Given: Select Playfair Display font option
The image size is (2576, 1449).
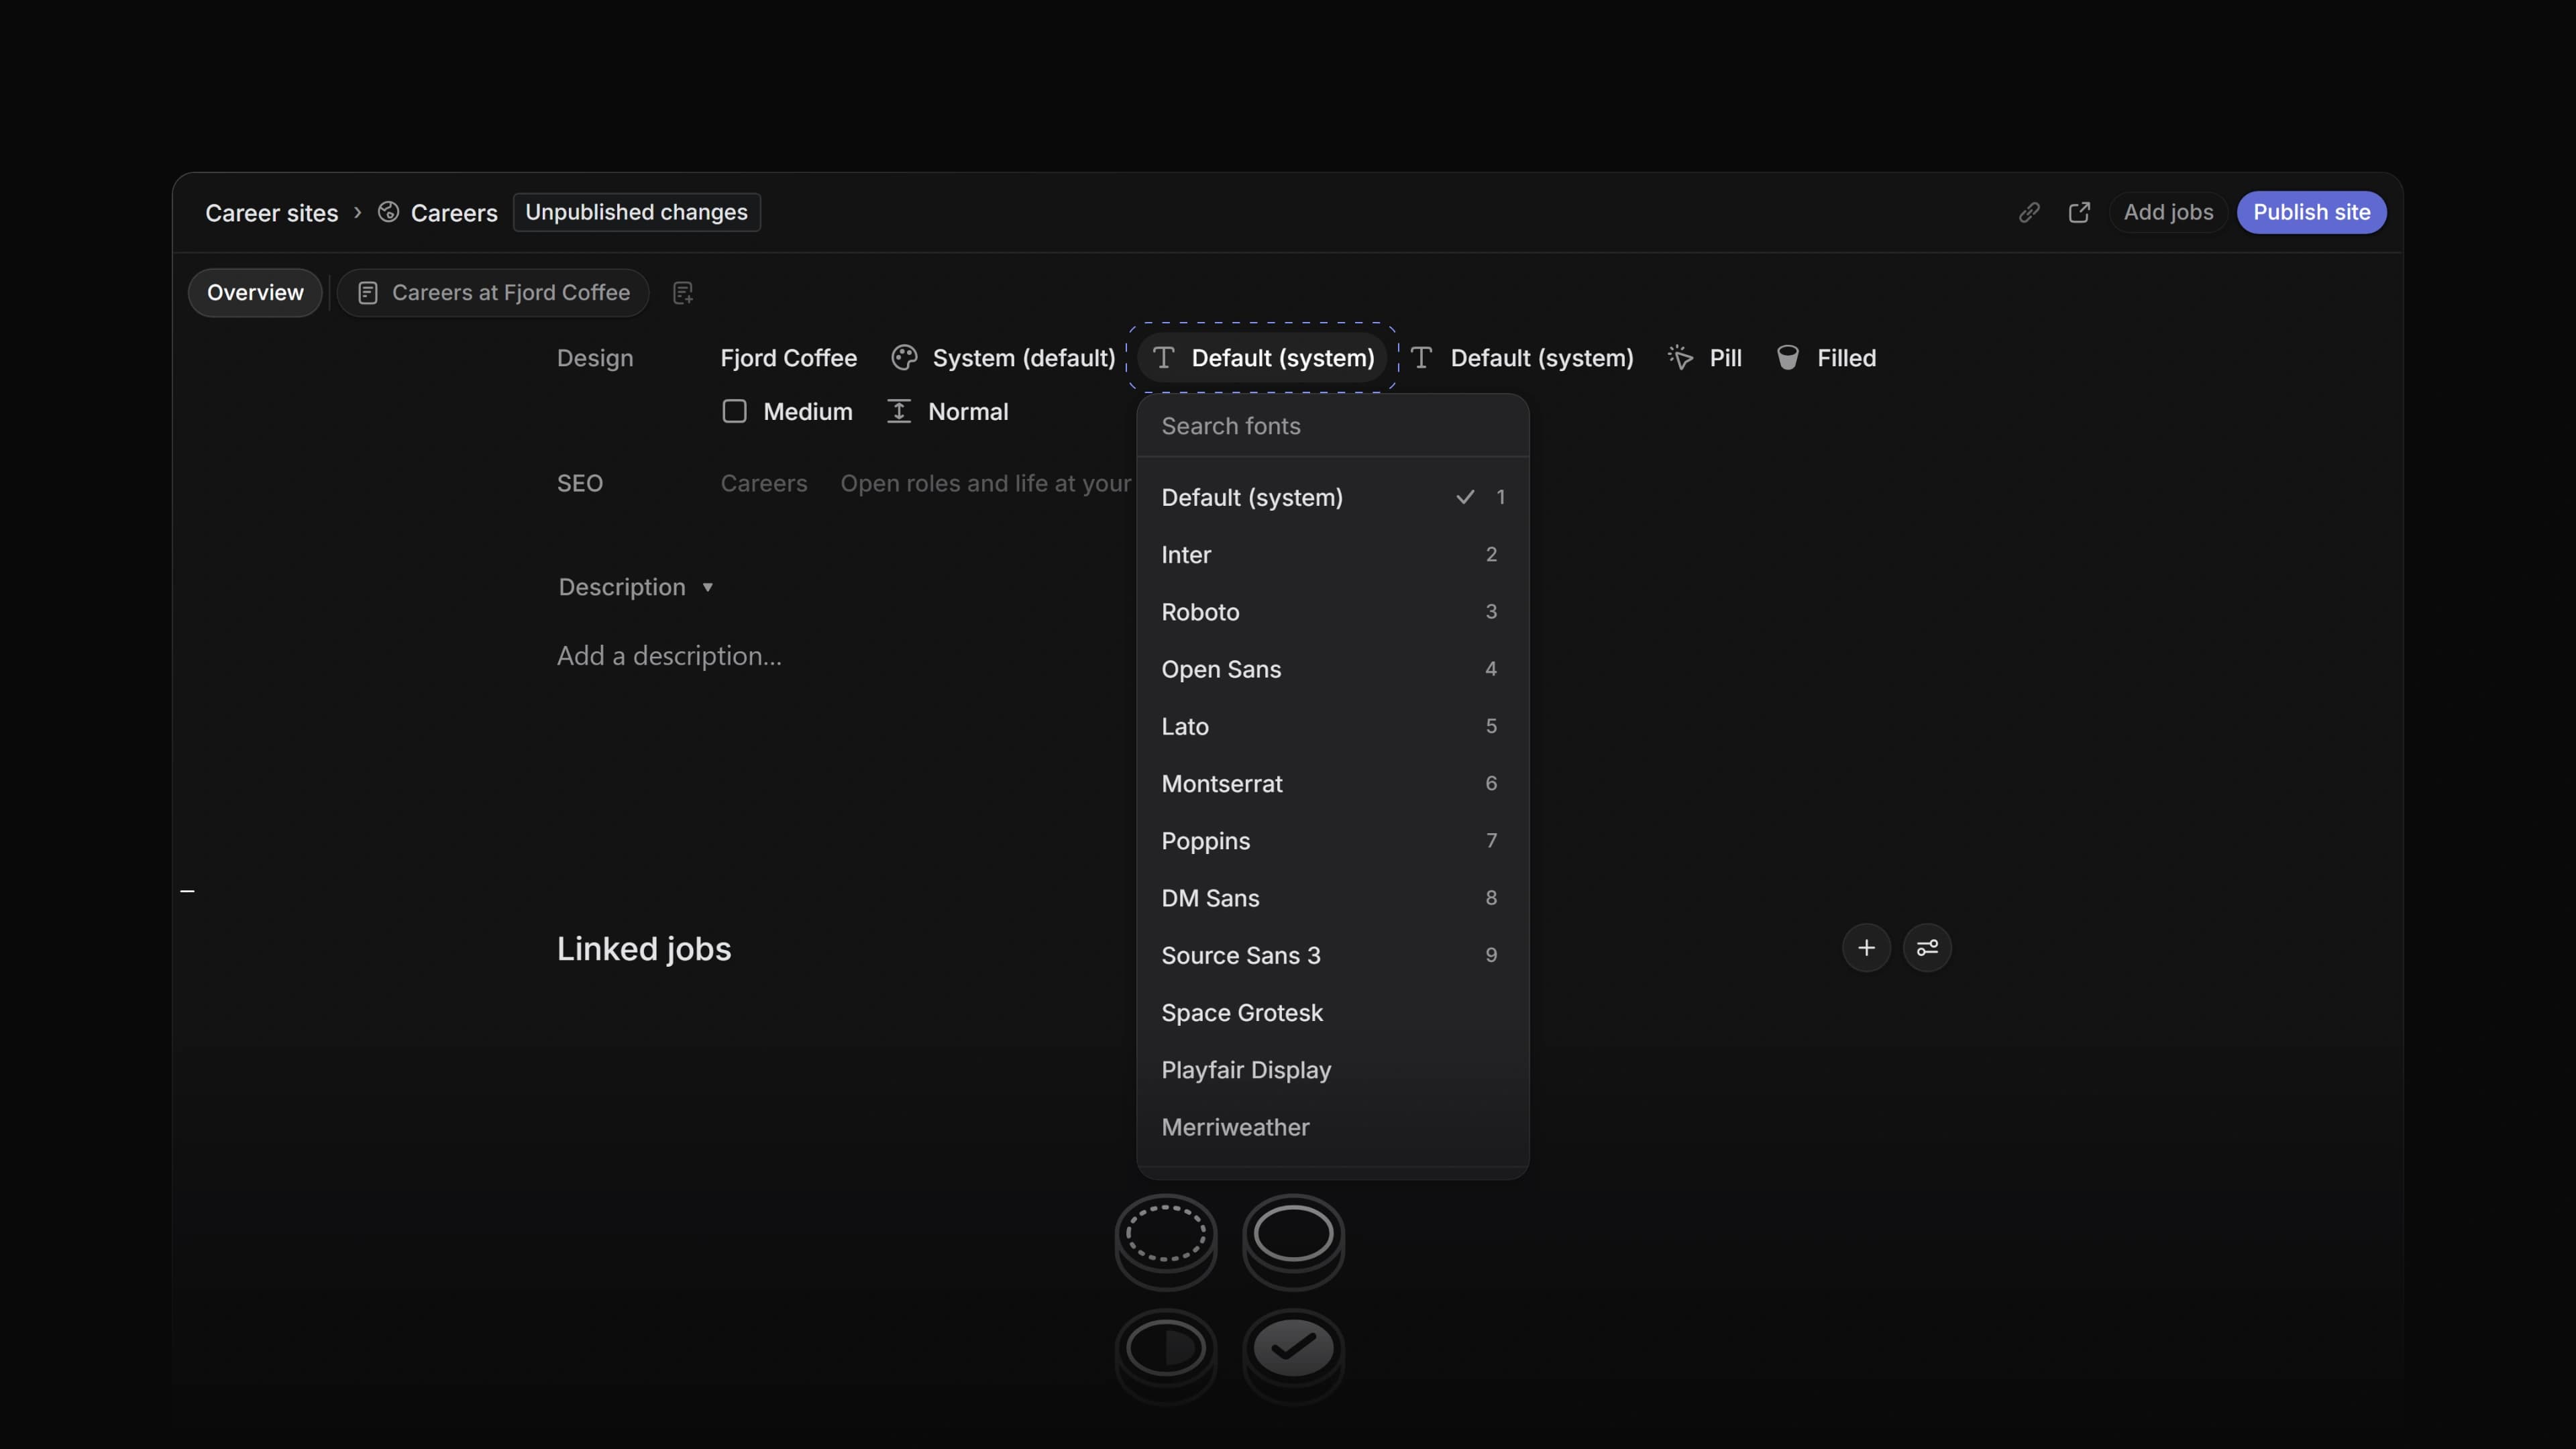Looking at the screenshot, I should click(1333, 1070).
